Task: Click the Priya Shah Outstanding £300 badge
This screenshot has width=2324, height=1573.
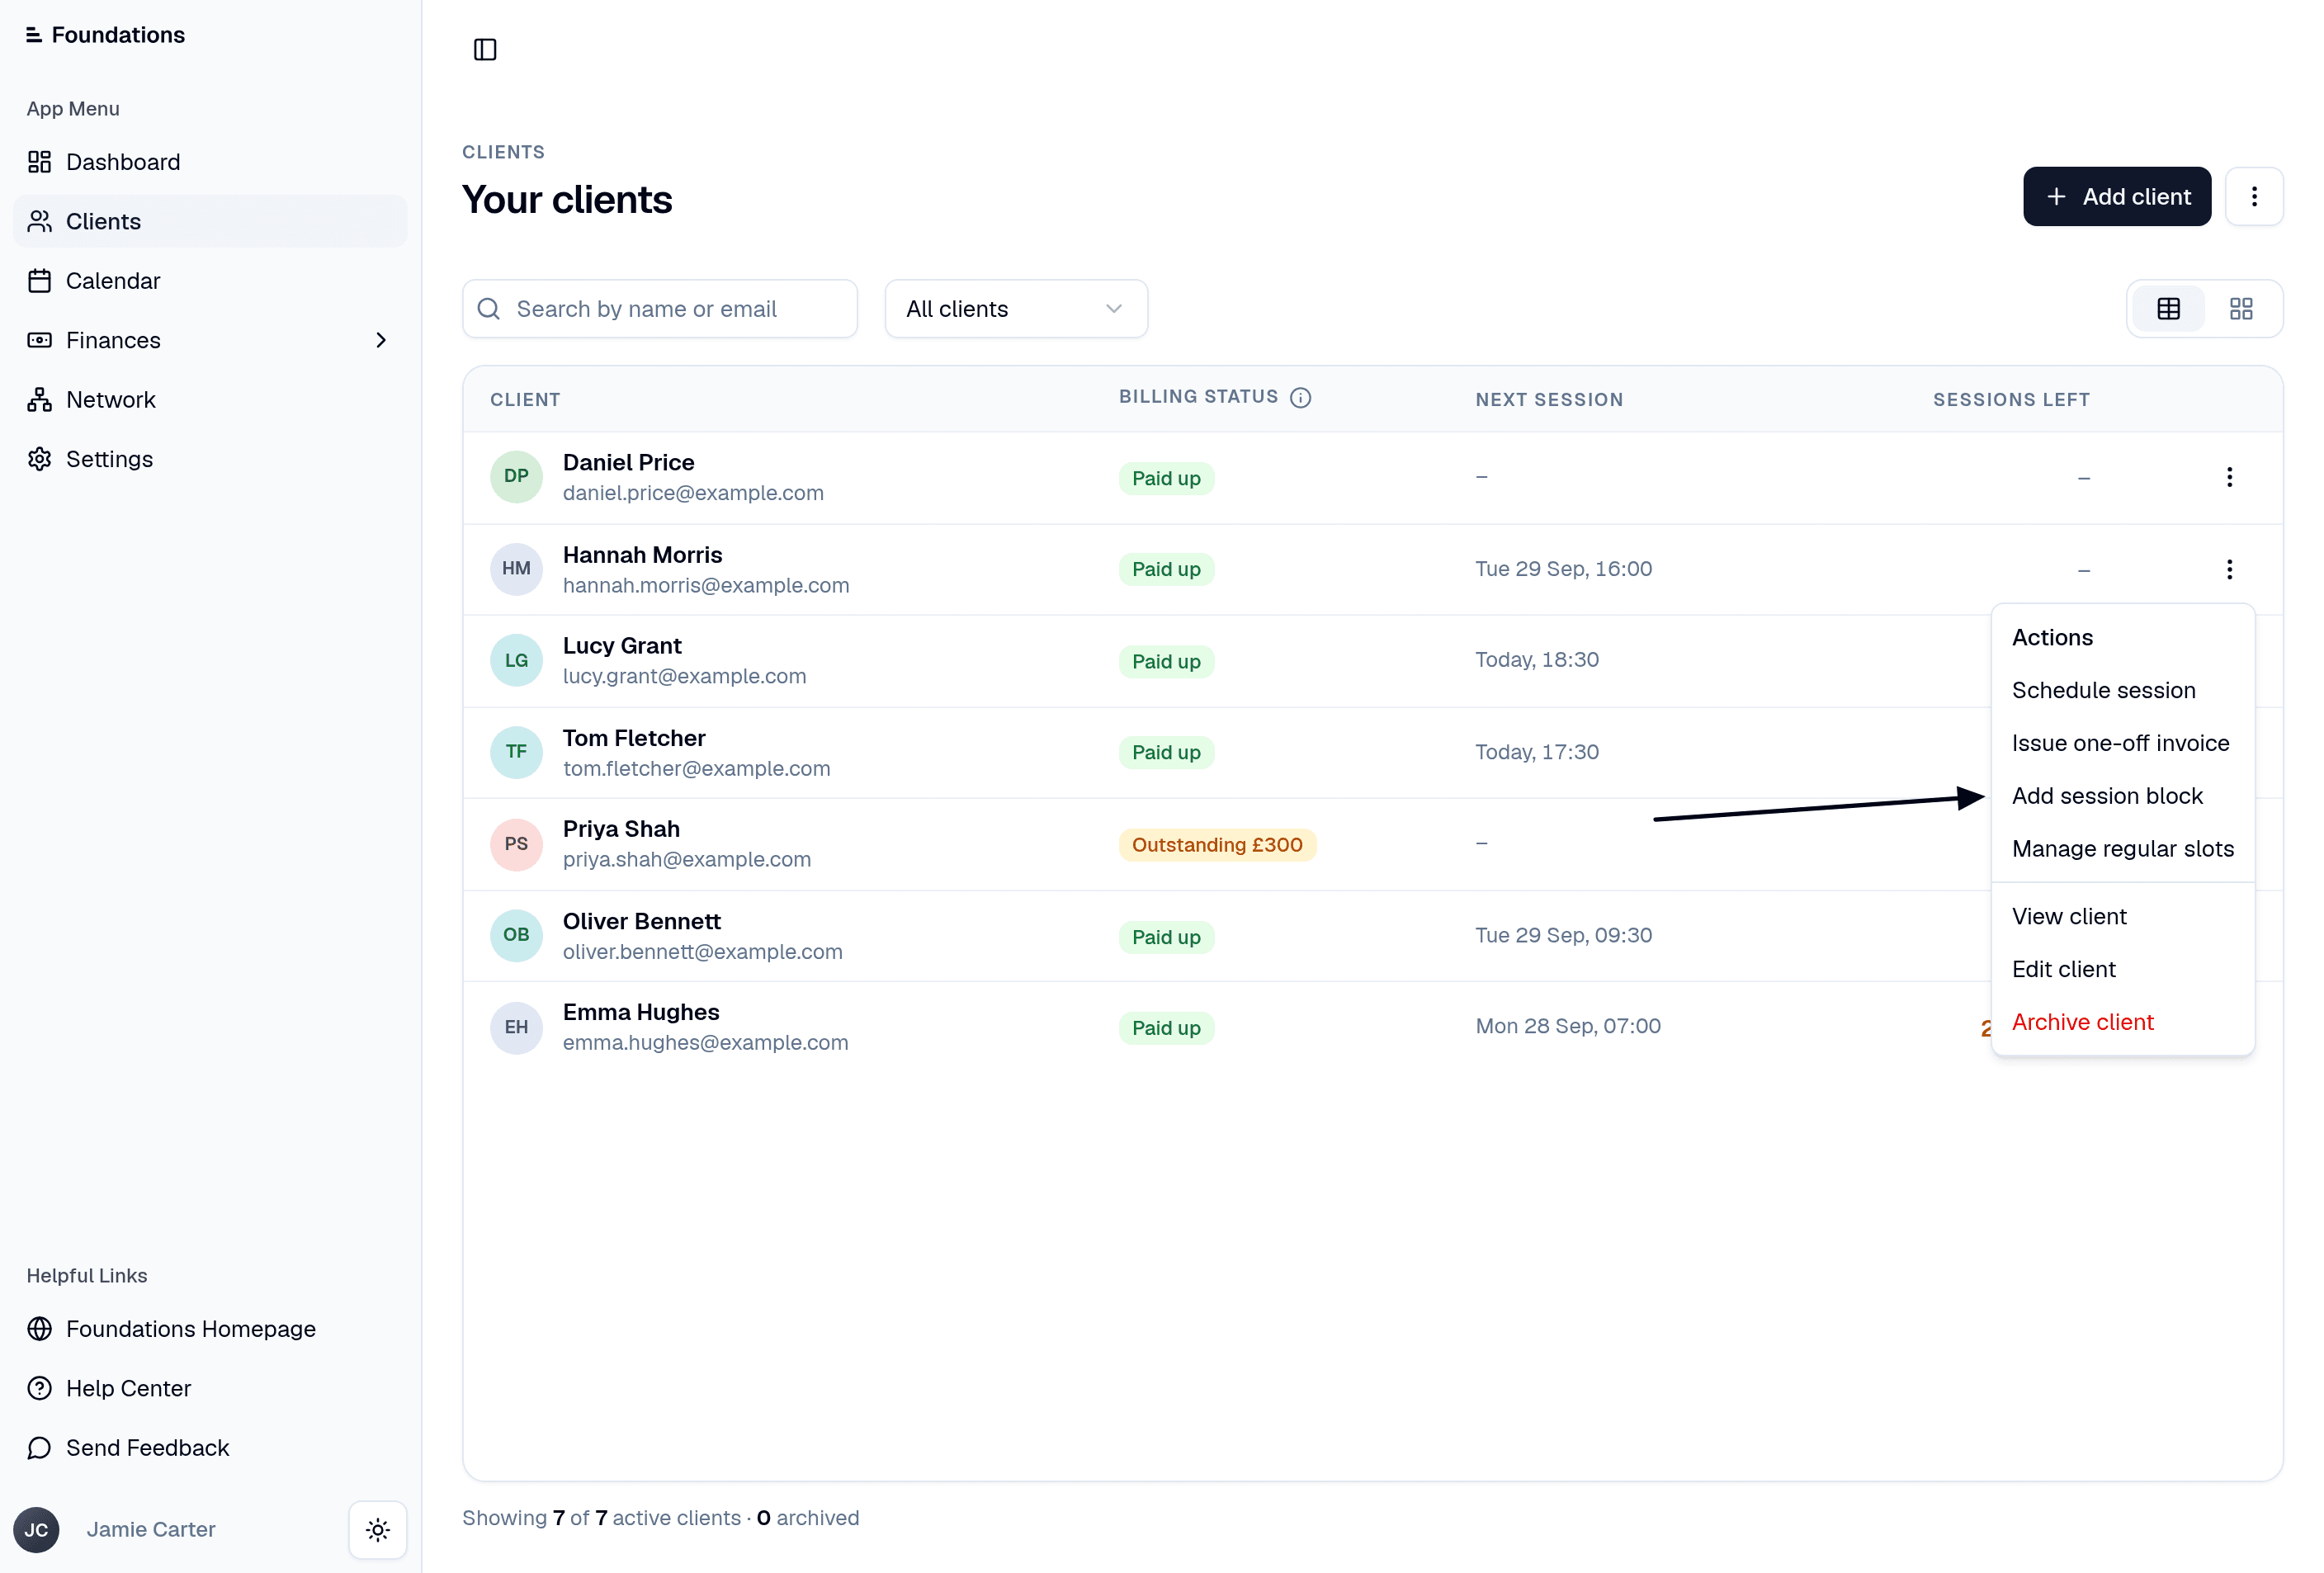Action: pos(1217,845)
